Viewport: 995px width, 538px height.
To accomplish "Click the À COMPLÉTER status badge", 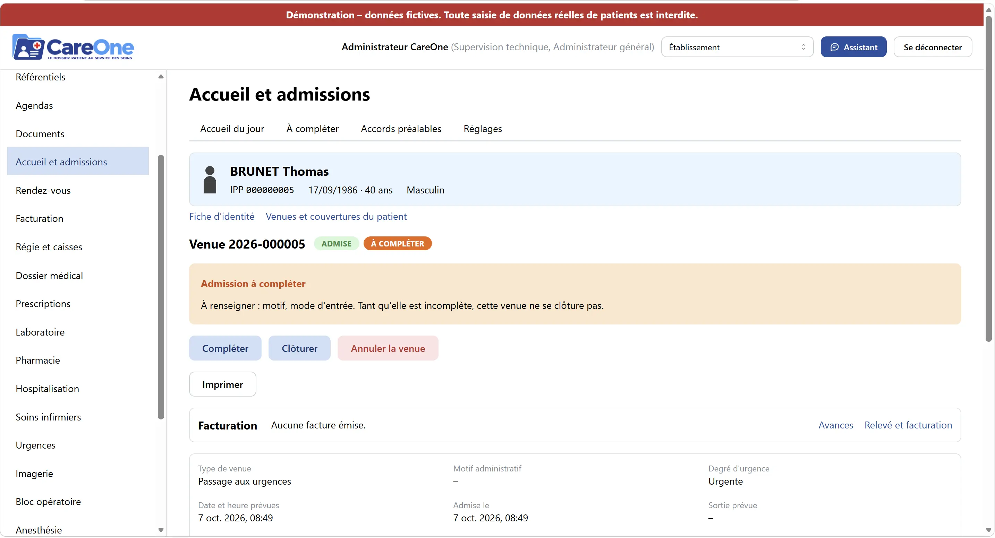I will pos(398,244).
